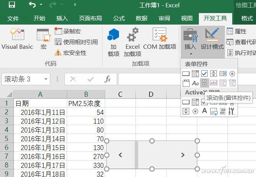Open the Name Box dropdown arrow

click(46, 79)
